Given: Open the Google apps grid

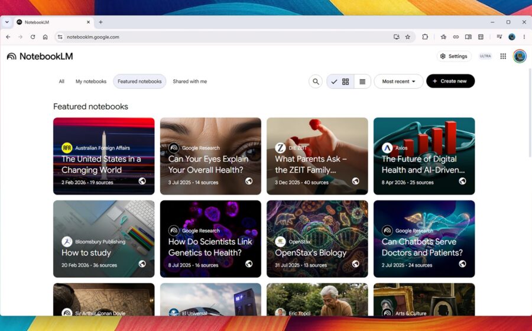Looking at the screenshot, I should tap(503, 56).
